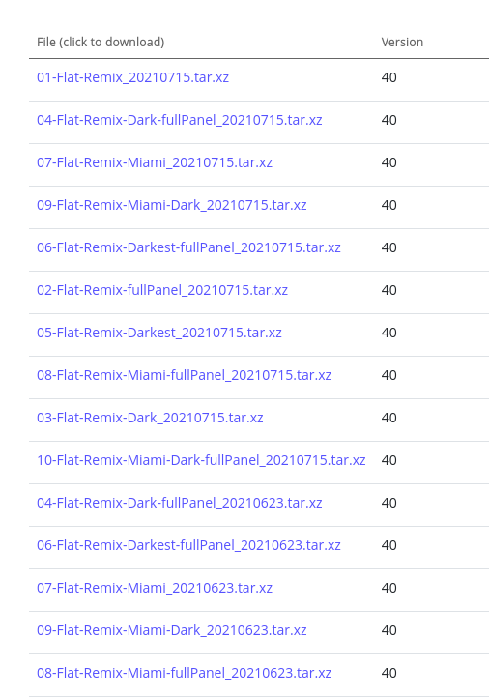Download 06-Flat-Remix-Darkest-fullPanel_20210715.tar.xz
This screenshot has height=697, width=489.
(x=188, y=247)
